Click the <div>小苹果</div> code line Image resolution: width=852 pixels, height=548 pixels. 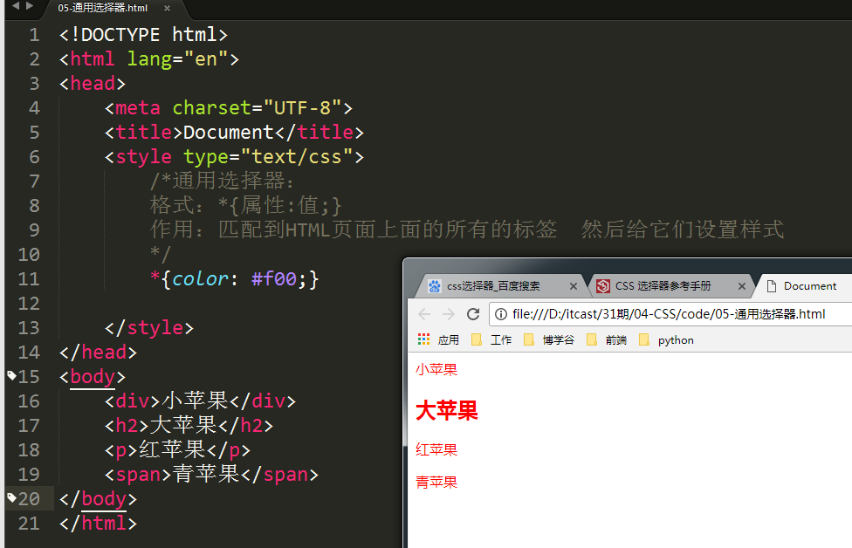pyautogui.click(x=200, y=401)
